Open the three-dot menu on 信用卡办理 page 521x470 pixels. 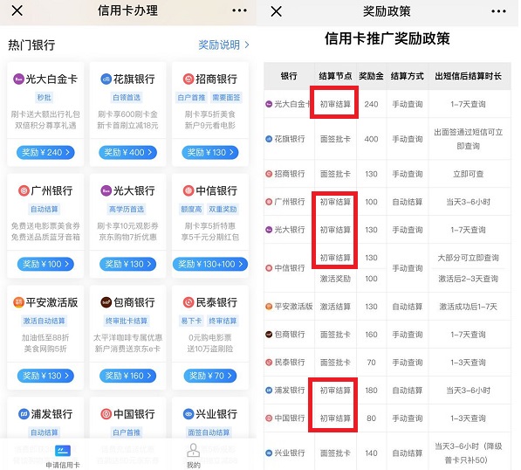pos(239,10)
